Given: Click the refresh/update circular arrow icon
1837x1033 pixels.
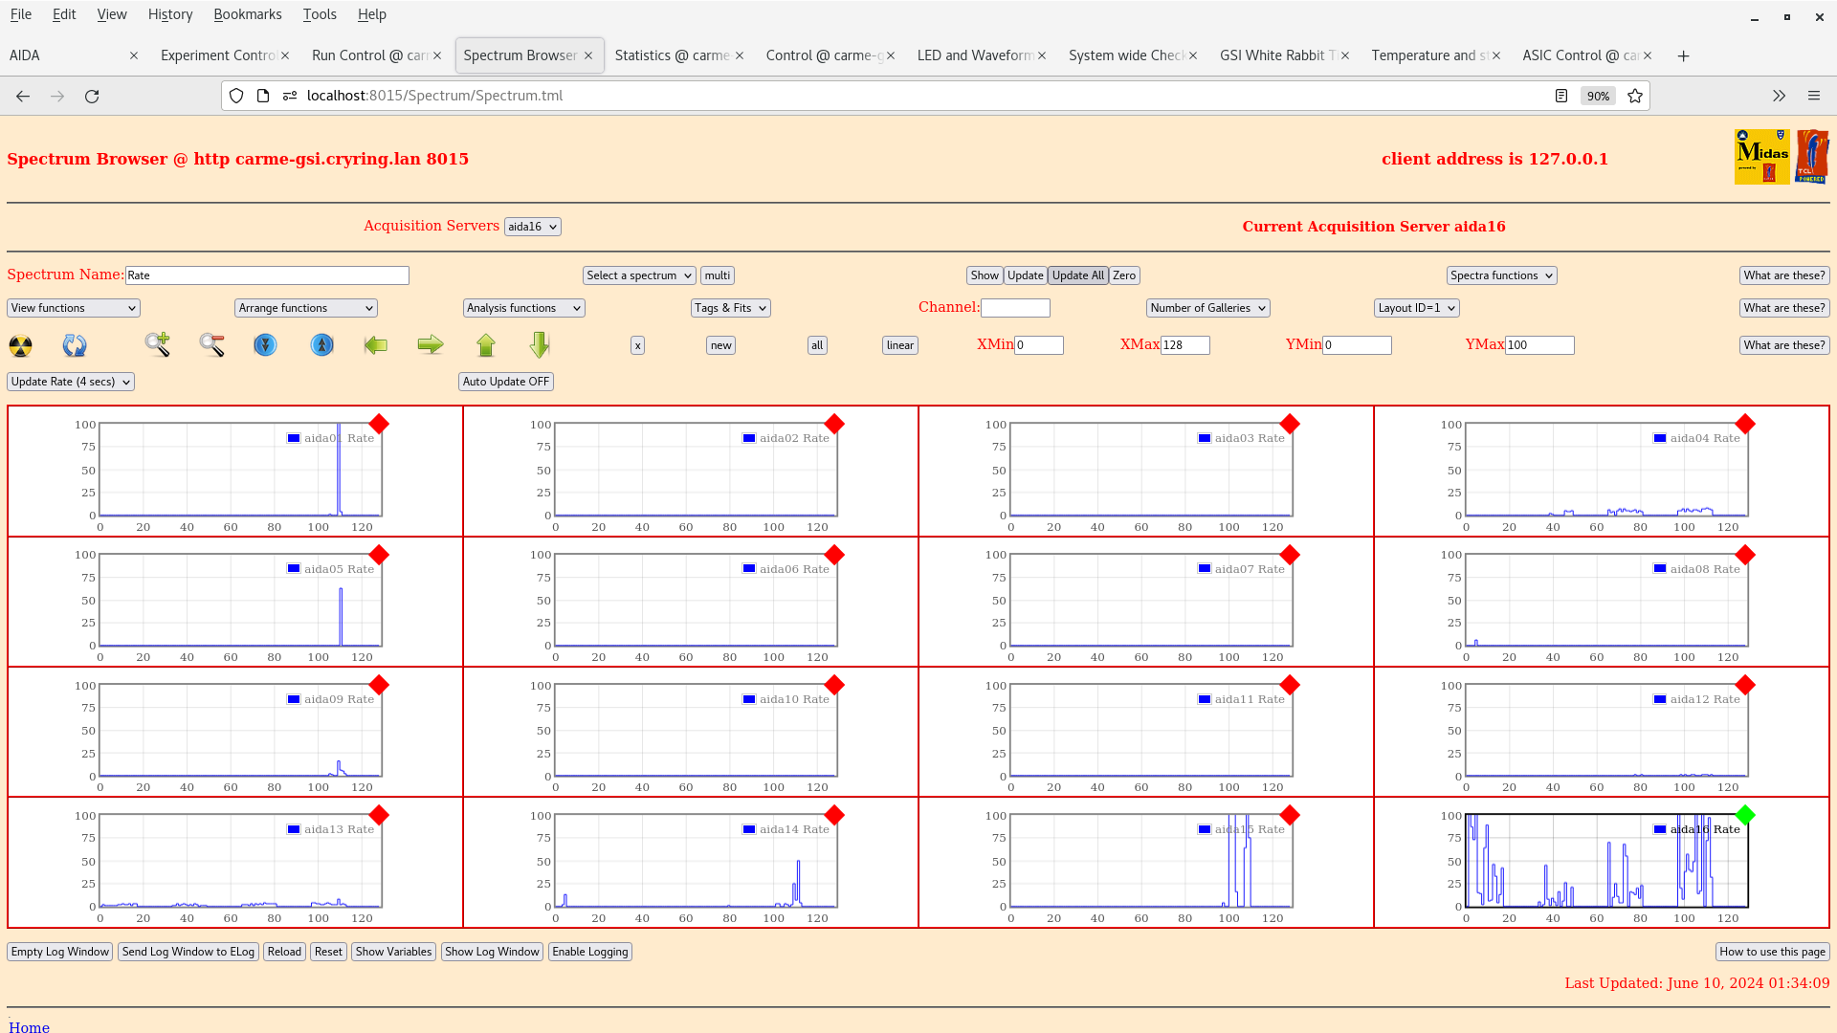Looking at the screenshot, I should pyautogui.click(x=75, y=344).
